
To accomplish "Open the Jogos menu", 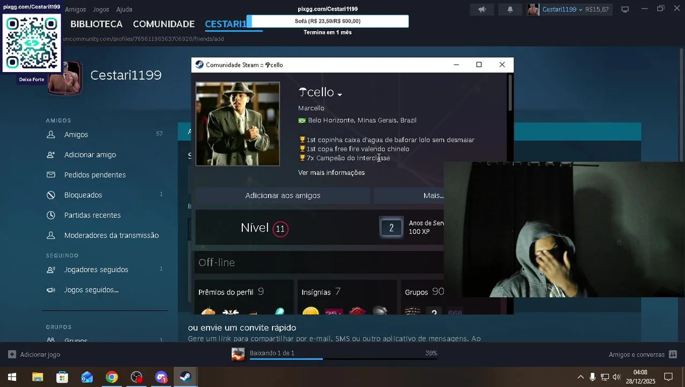I will point(100,9).
